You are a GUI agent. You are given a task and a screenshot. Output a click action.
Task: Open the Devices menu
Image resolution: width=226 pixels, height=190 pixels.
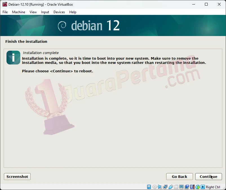point(59,12)
